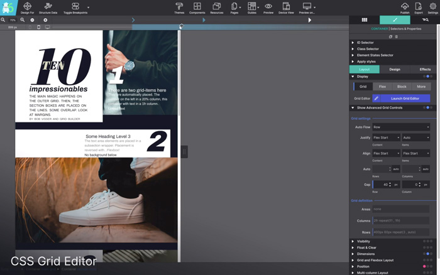Open the Structure Data tool
The width and height of the screenshot is (440, 275).
point(48,6)
